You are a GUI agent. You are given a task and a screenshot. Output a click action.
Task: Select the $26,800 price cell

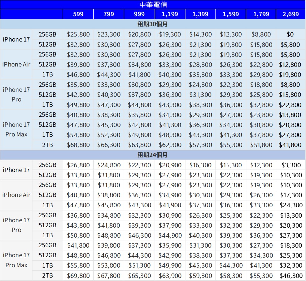point(78,165)
